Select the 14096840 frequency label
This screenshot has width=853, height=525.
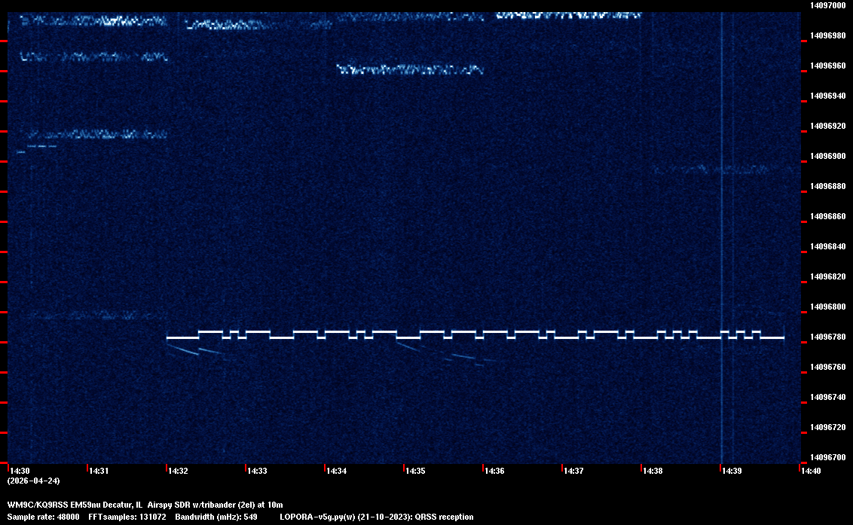click(x=827, y=246)
